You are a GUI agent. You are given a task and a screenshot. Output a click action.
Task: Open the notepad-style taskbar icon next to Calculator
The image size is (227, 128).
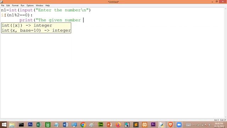pyautogui.click(x=56, y=125)
